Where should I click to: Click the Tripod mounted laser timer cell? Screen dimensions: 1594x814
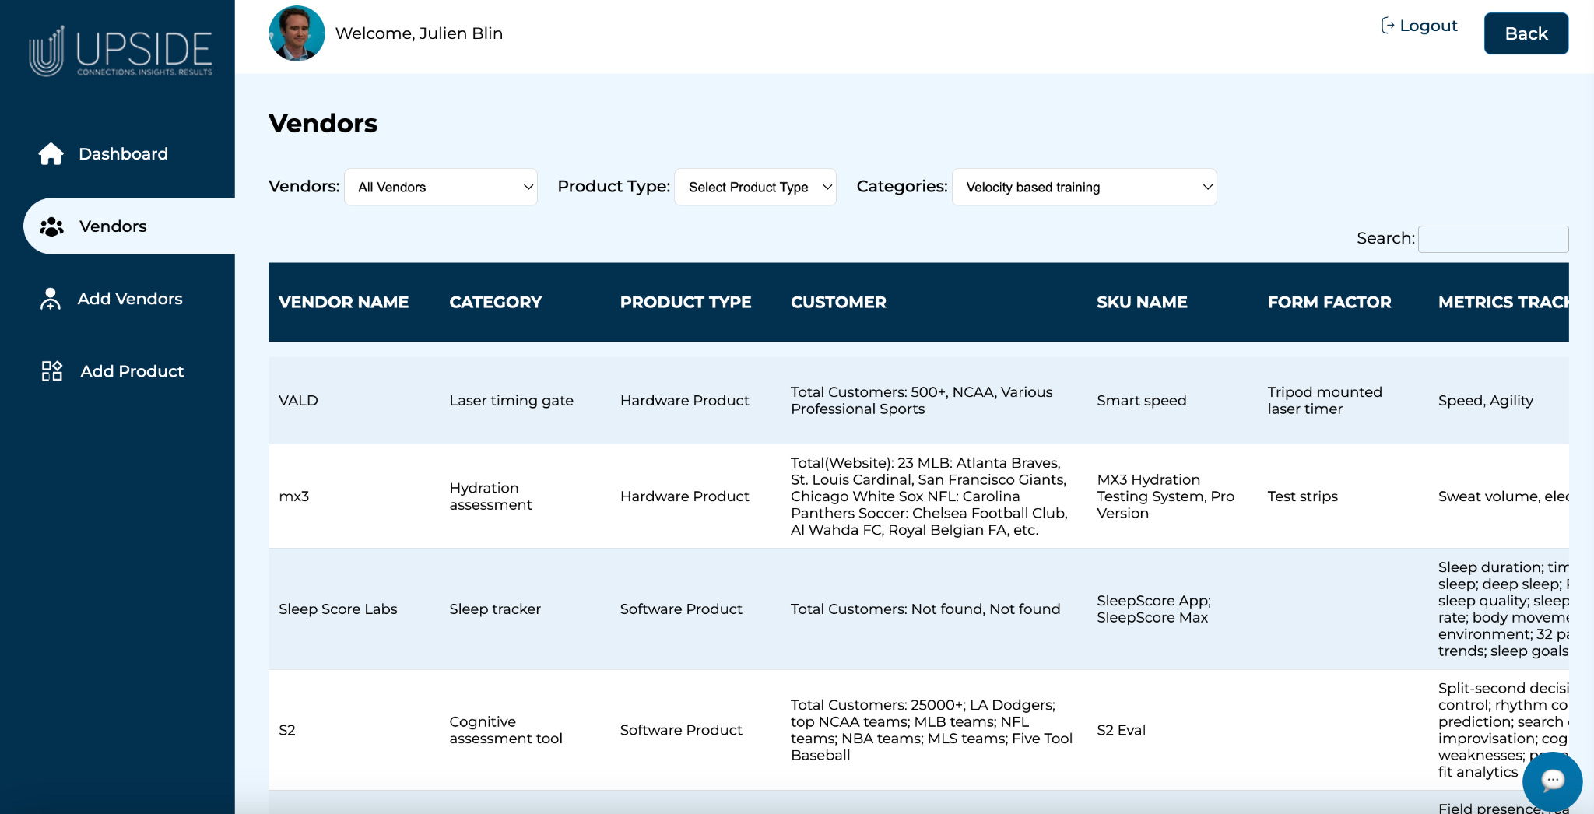1325,401
